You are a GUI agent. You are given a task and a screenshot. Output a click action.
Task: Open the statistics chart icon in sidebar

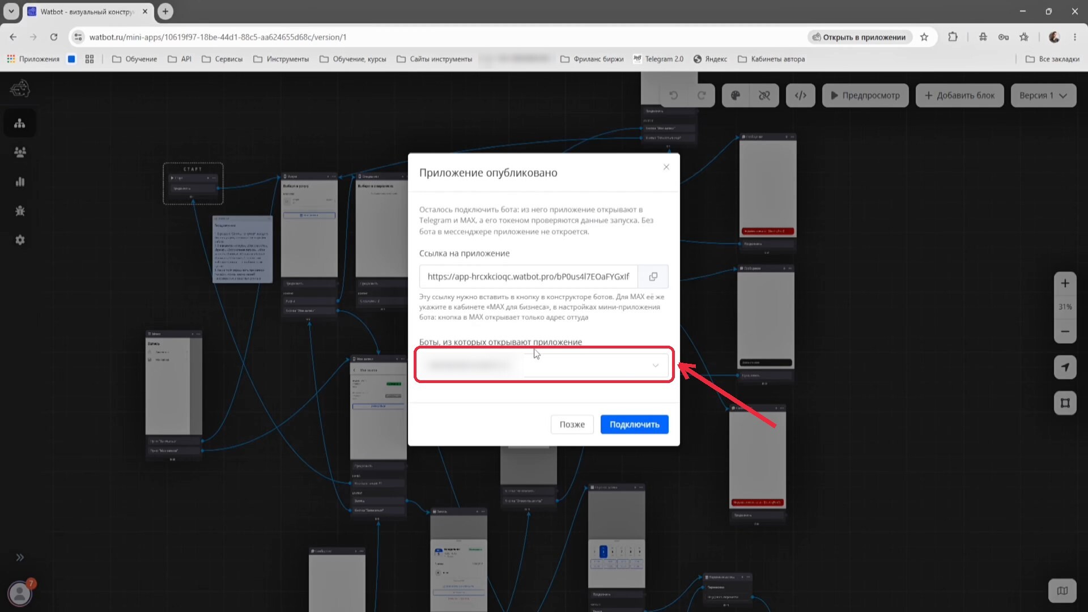(x=20, y=181)
